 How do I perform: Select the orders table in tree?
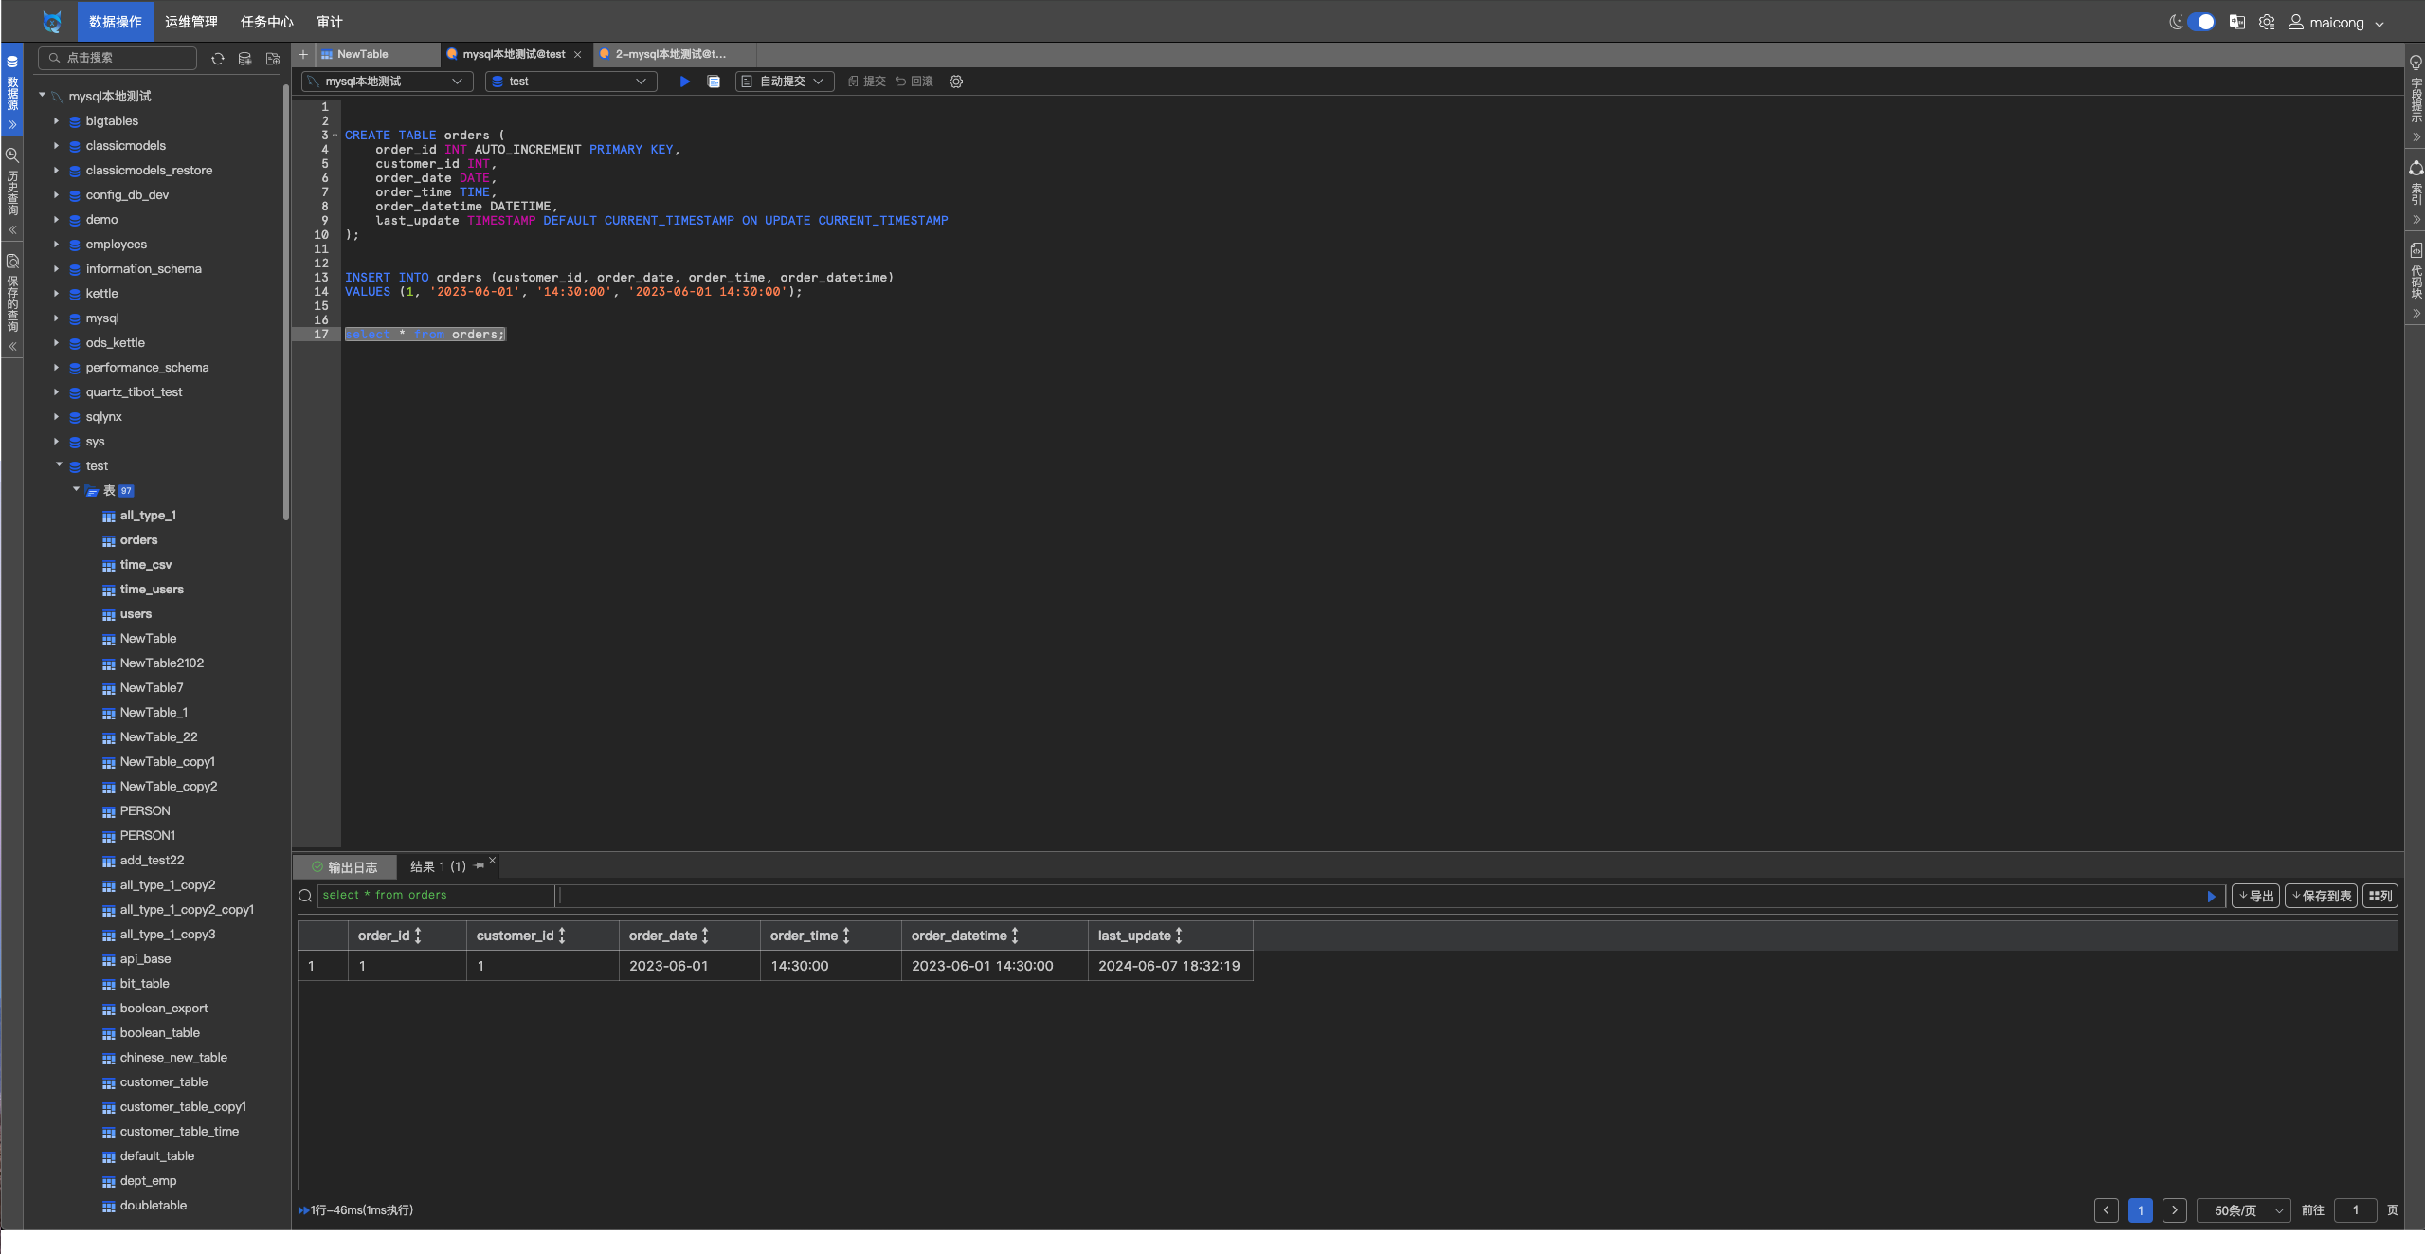138,540
